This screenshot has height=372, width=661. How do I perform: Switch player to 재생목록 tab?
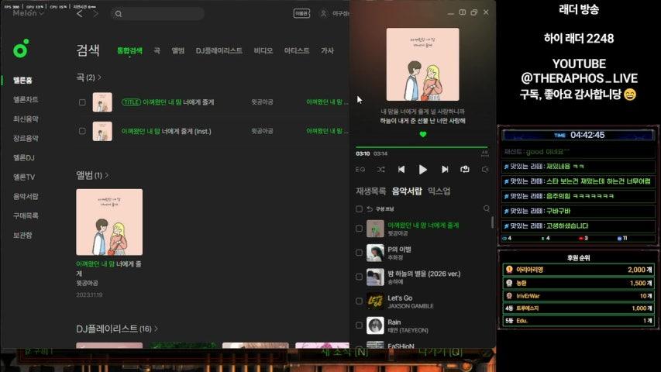point(370,191)
